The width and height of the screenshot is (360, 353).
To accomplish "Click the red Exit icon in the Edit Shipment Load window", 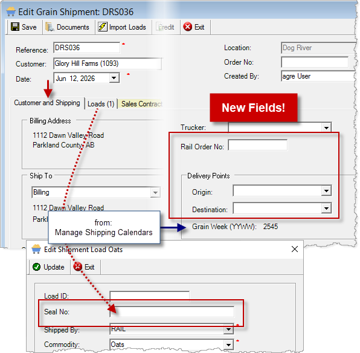I will 77,267.
